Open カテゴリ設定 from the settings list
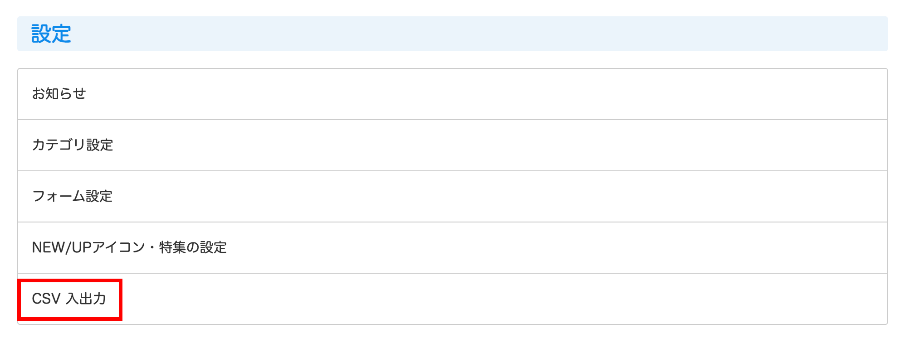The height and width of the screenshot is (343, 903). tap(73, 145)
